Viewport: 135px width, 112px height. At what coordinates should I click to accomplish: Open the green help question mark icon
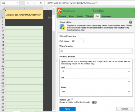coord(131,22)
